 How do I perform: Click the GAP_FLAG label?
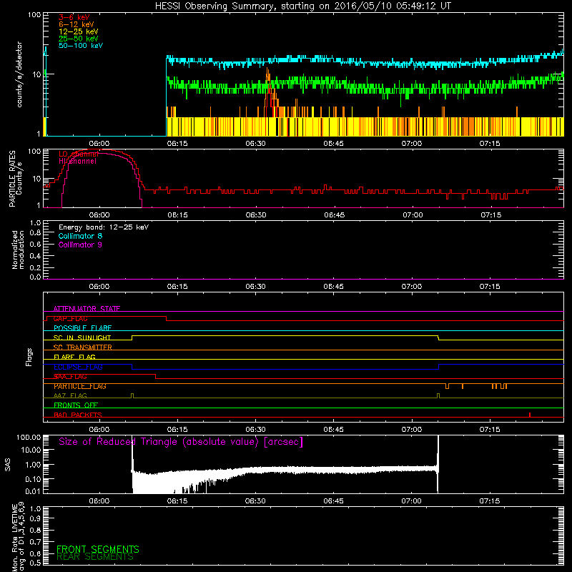pyautogui.click(x=70, y=318)
